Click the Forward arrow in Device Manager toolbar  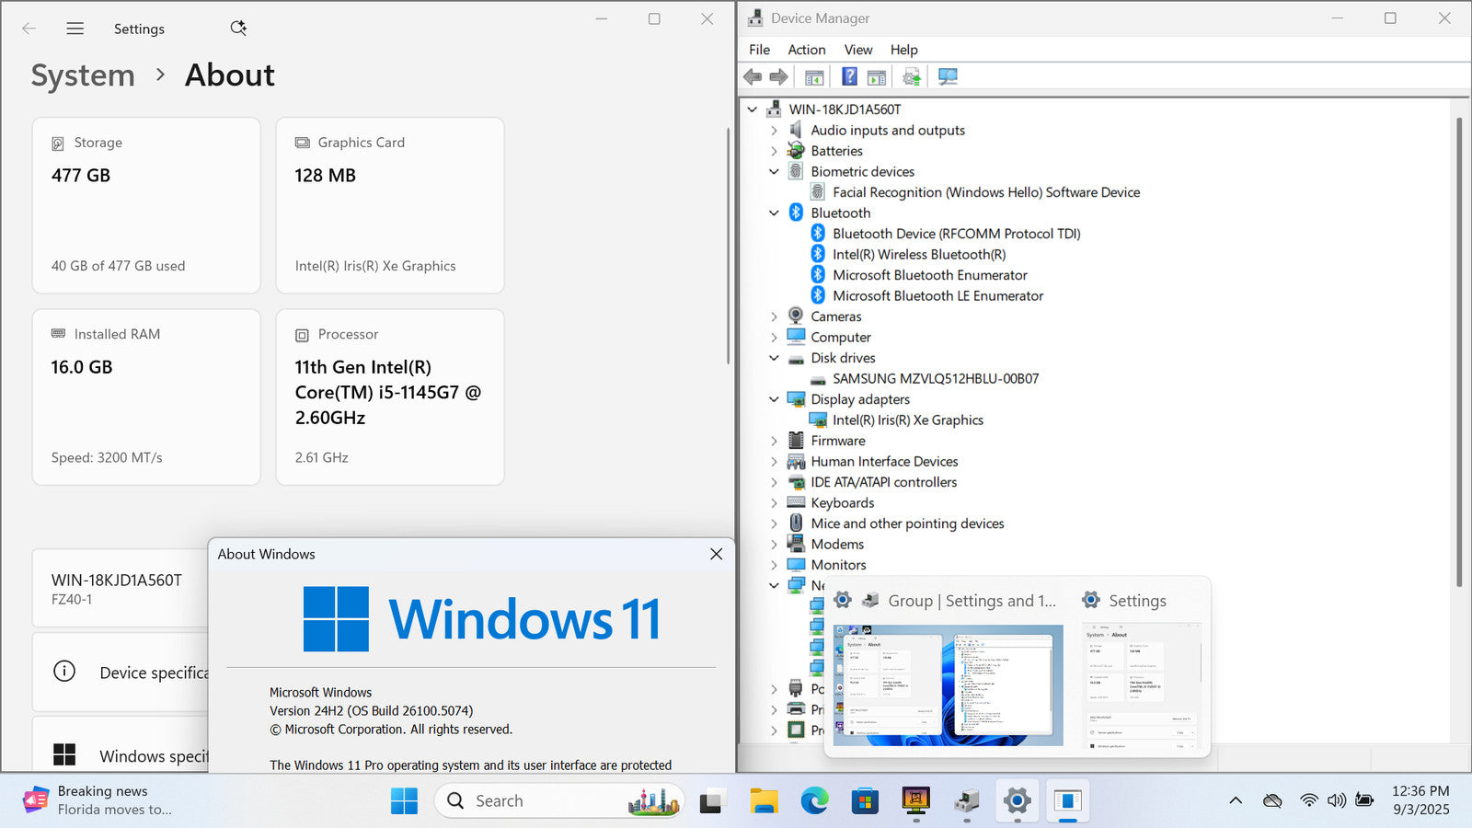click(778, 77)
